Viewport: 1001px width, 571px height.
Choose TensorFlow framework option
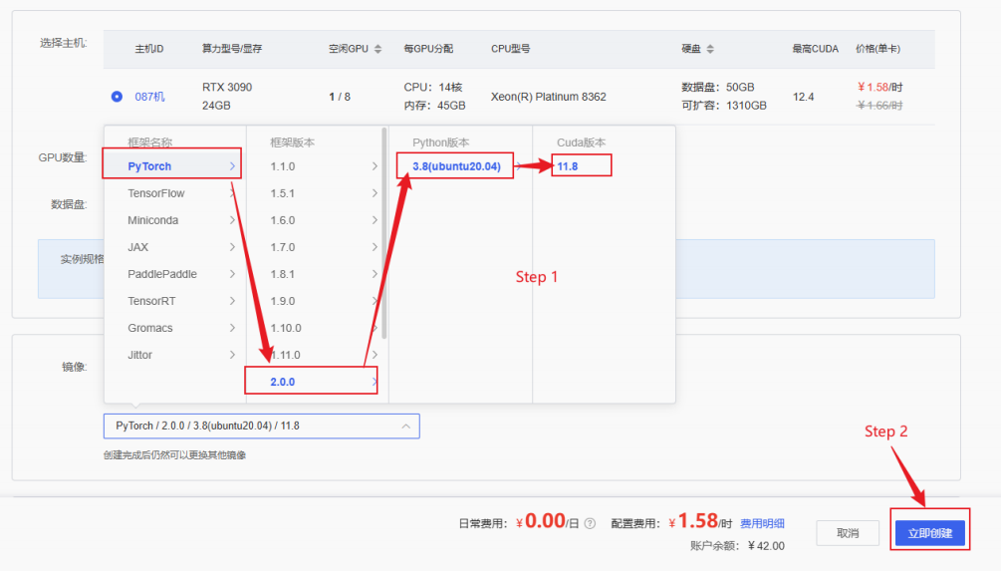click(x=173, y=193)
